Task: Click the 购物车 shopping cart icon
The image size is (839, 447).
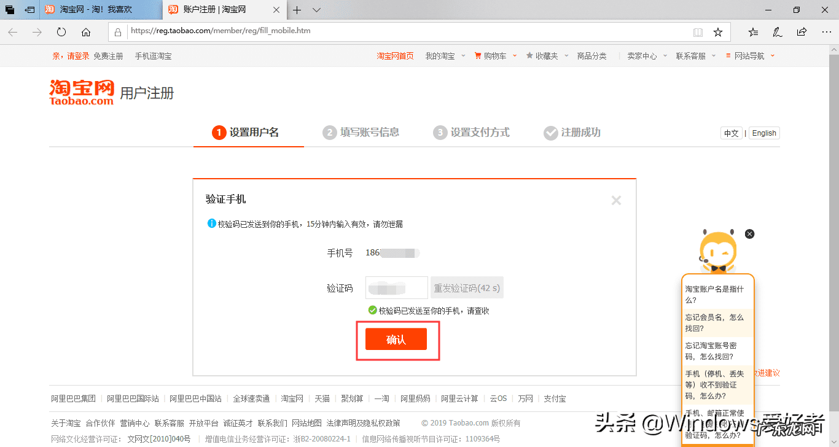Action: [x=478, y=55]
